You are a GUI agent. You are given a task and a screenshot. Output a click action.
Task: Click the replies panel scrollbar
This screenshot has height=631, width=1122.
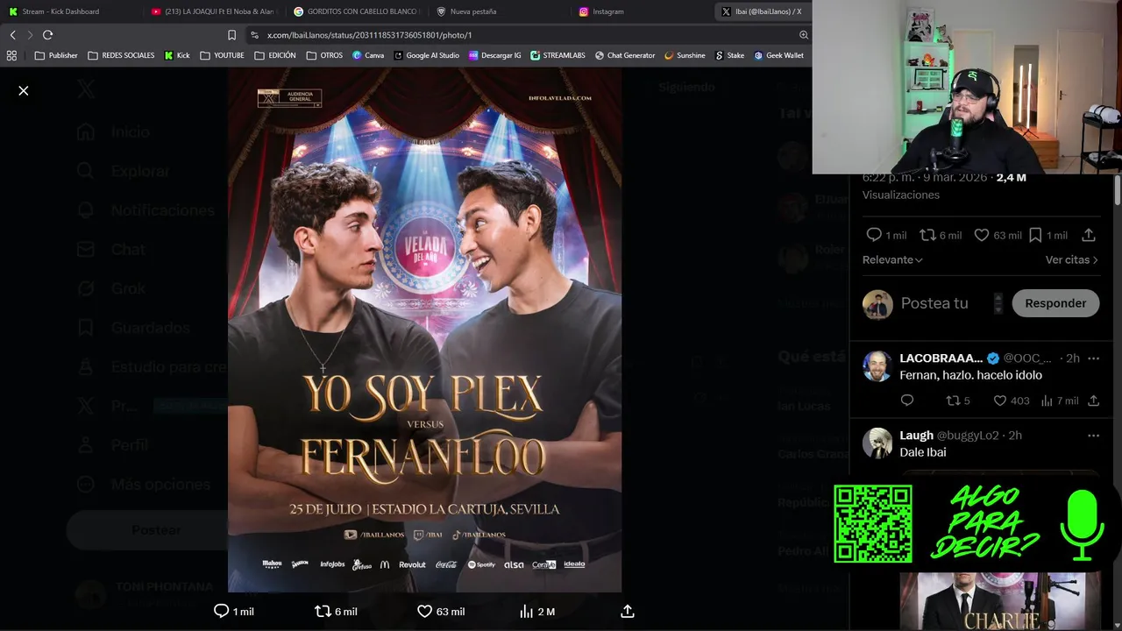(1118, 190)
